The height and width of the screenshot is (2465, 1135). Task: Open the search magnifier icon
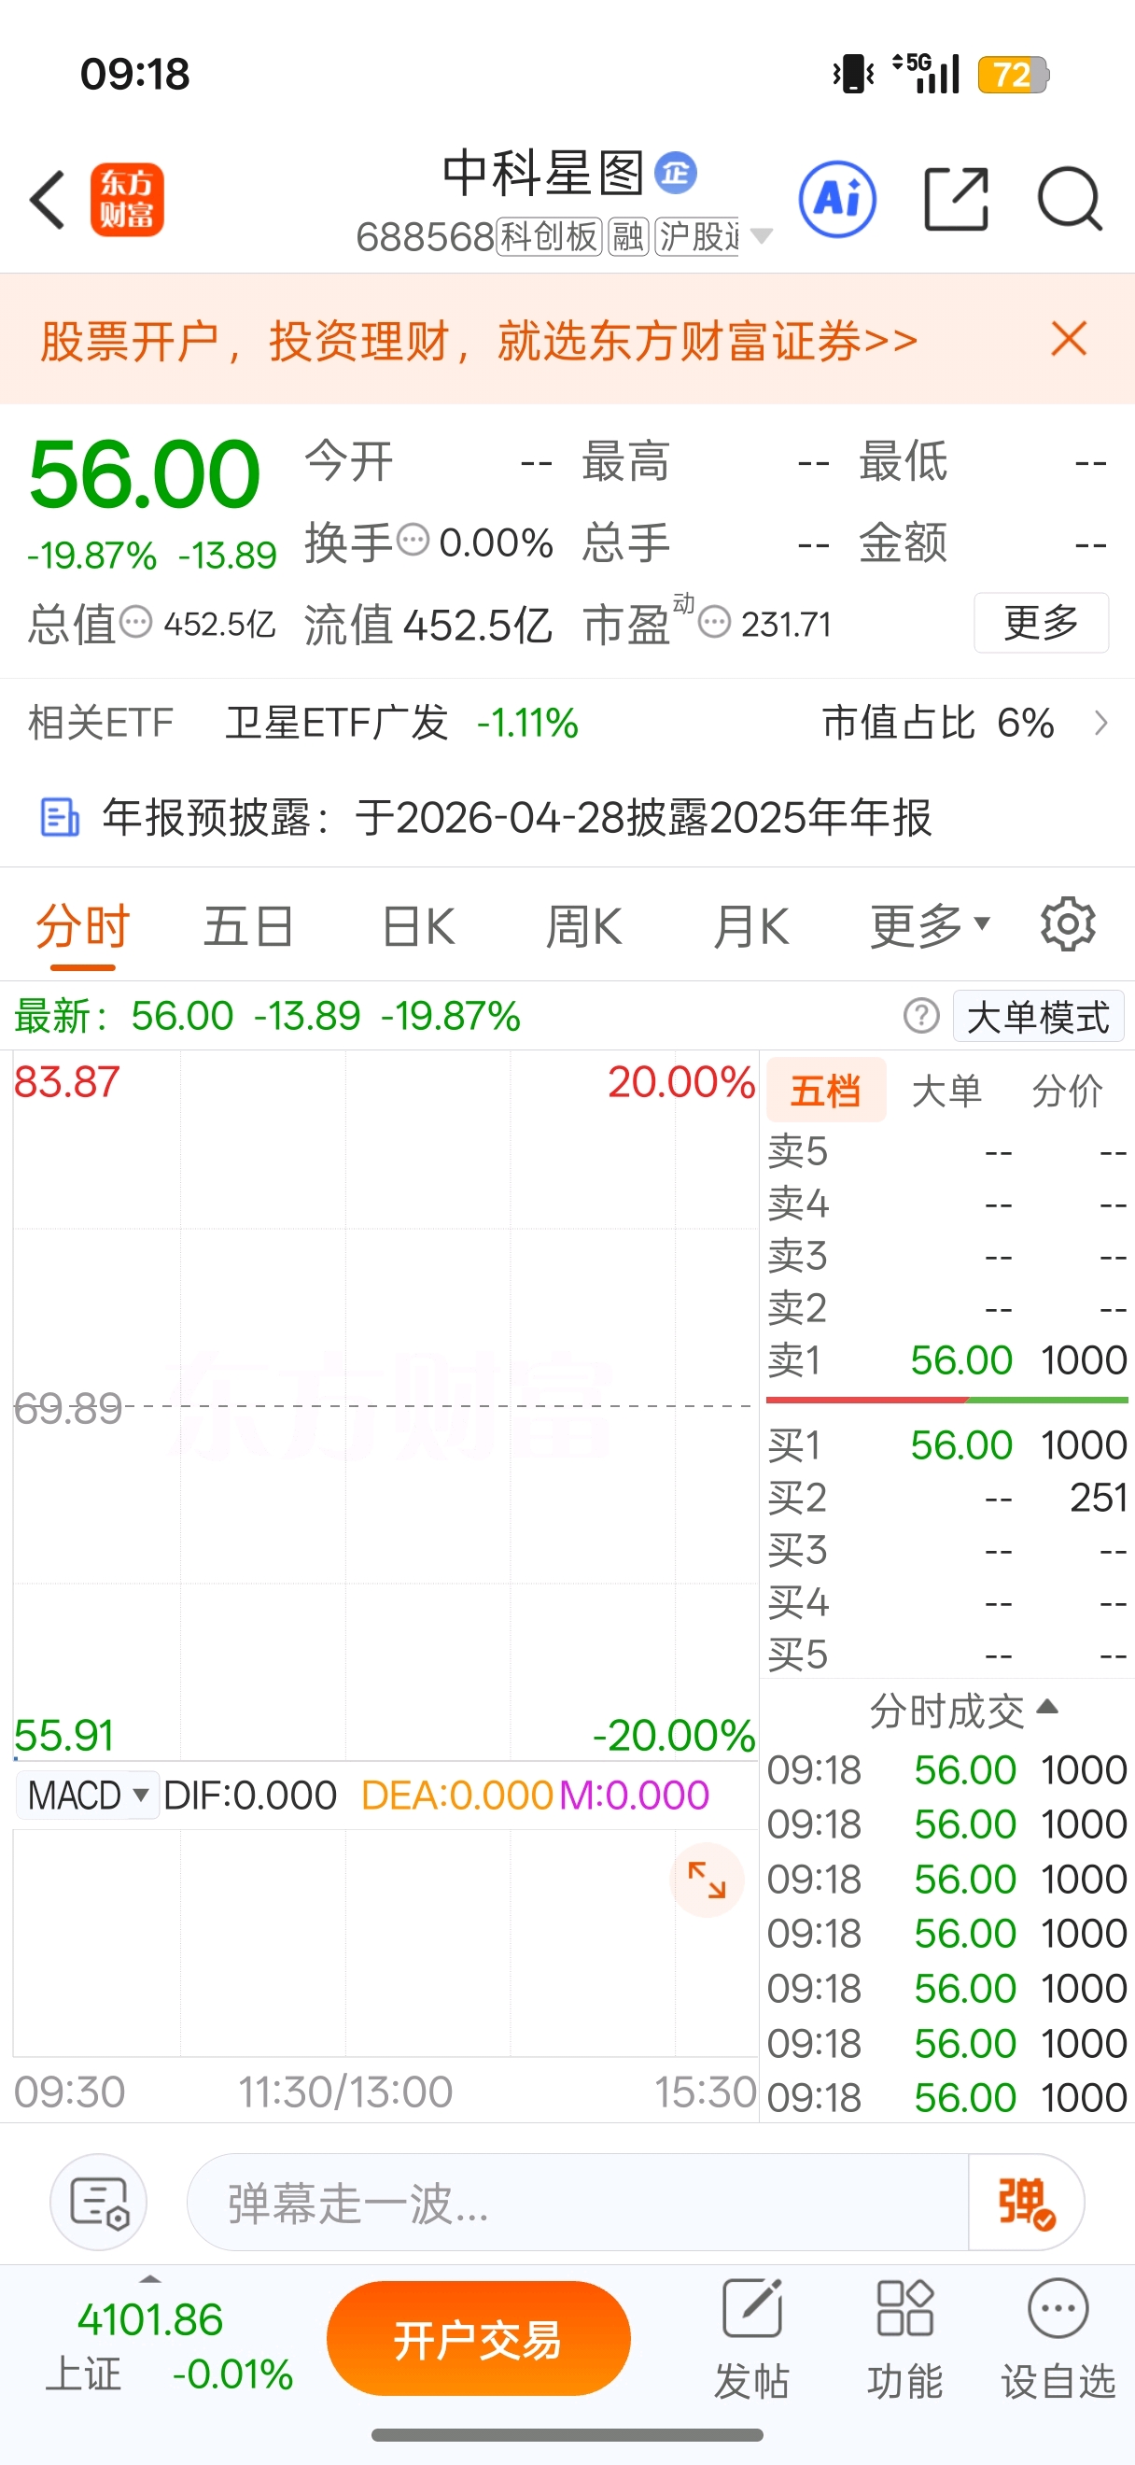coord(1070,199)
